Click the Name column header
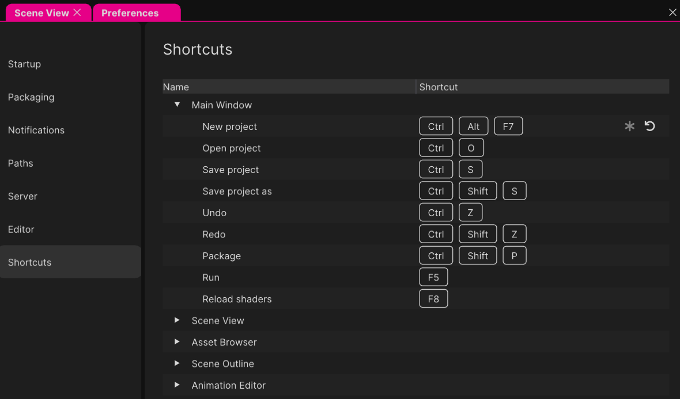 [x=176, y=87]
